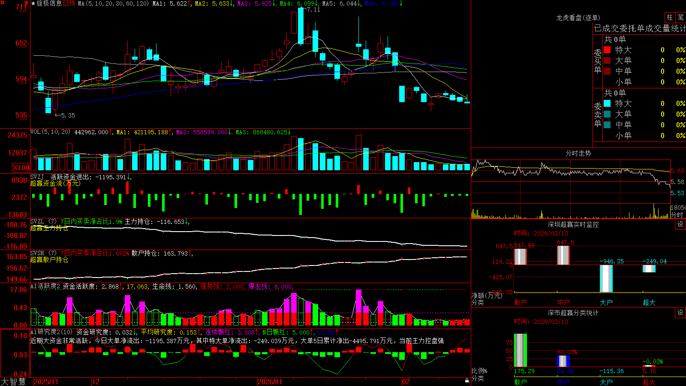Click the VOL(5,10,20) indicator label
The width and height of the screenshot is (686, 386).
click(50, 132)
